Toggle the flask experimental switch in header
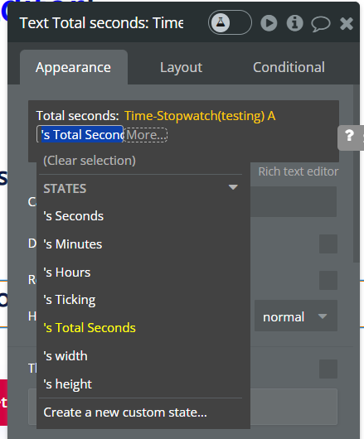364x439 pixels. [230, 22]
